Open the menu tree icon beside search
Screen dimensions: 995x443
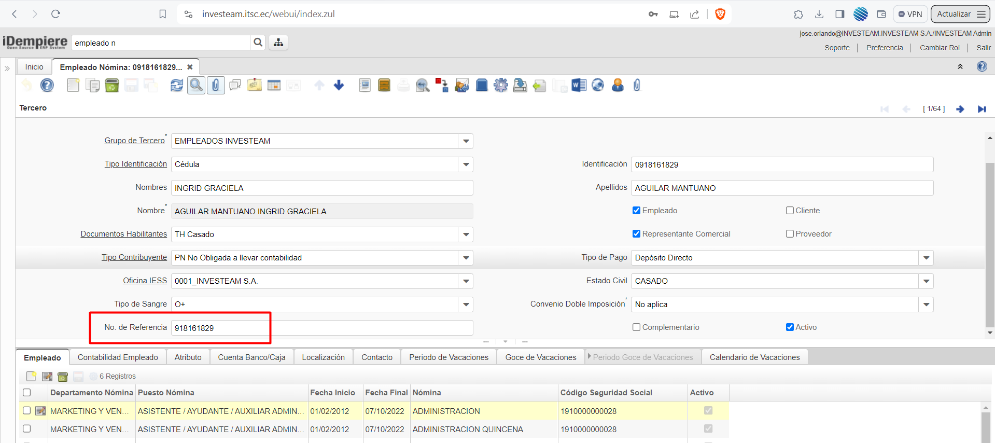pos(278,43)
